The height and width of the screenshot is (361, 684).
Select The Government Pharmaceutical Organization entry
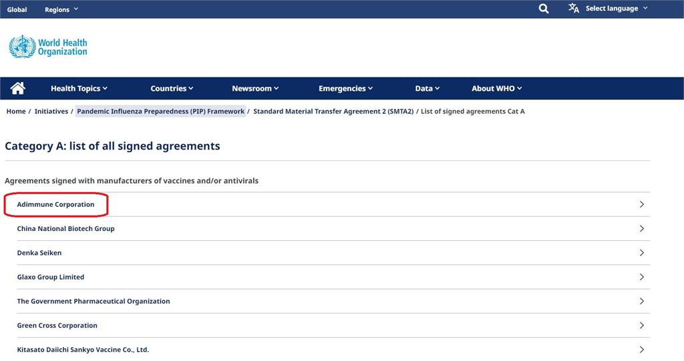coord(94,301)
